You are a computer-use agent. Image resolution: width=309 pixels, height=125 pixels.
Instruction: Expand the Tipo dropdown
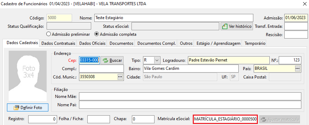[157, 60]
